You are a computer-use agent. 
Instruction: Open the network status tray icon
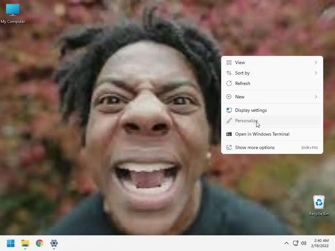pos(295,243)
